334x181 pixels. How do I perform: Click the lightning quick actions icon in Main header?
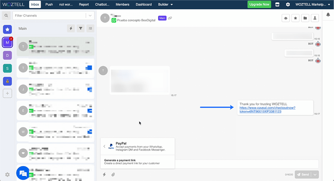[x=71, y=28]
